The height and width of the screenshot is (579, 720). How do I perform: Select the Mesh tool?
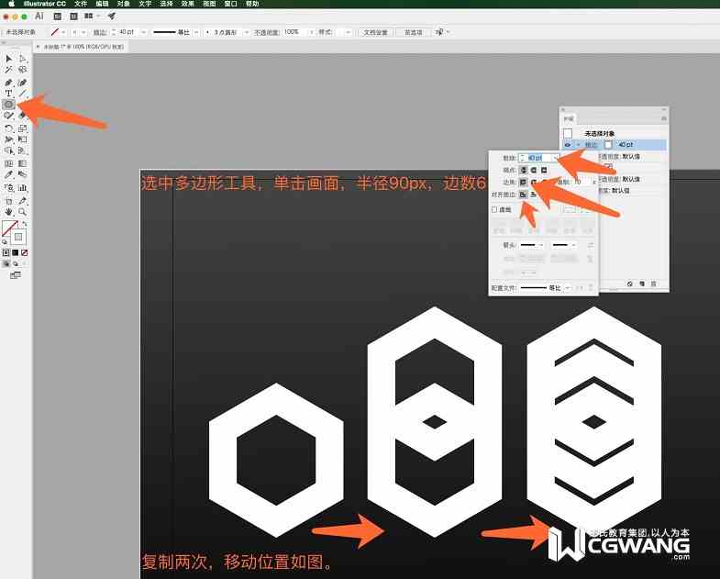click(x=8, y=163)
